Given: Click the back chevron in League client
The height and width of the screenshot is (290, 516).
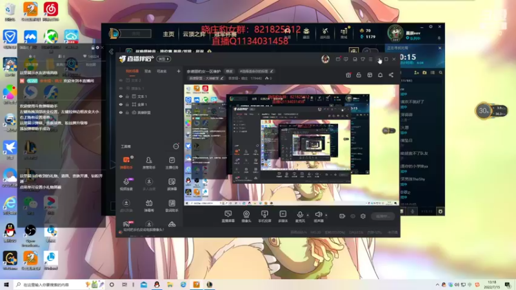Looking at the screenshot, I should click(111, 52).
